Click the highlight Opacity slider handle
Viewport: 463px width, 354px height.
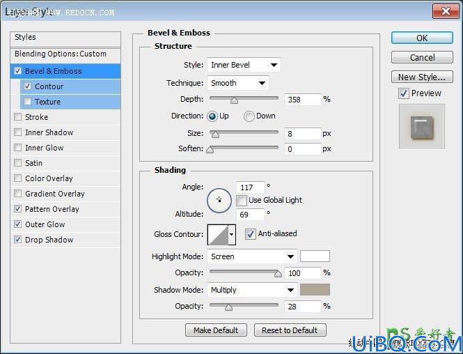[278, 274]
